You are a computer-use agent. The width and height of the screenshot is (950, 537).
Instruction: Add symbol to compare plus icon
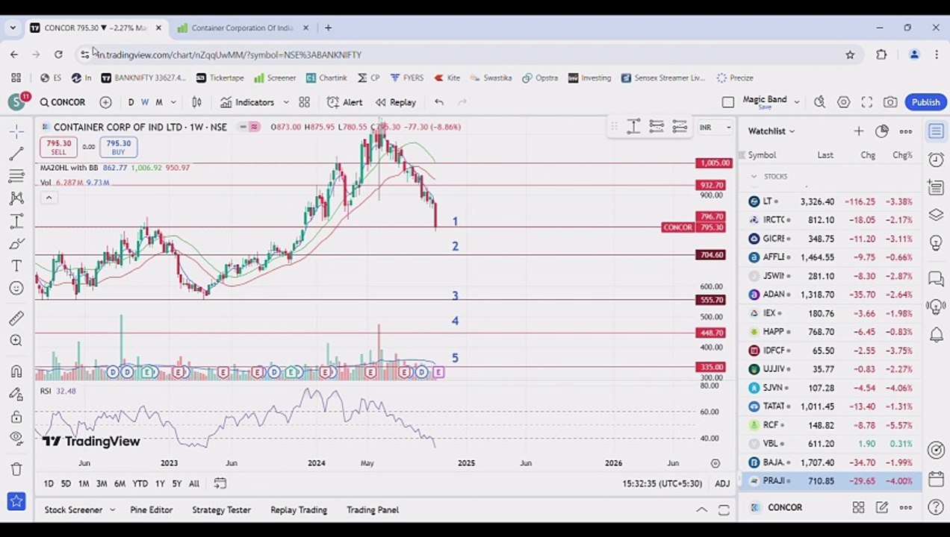click(x=105, y=102)
